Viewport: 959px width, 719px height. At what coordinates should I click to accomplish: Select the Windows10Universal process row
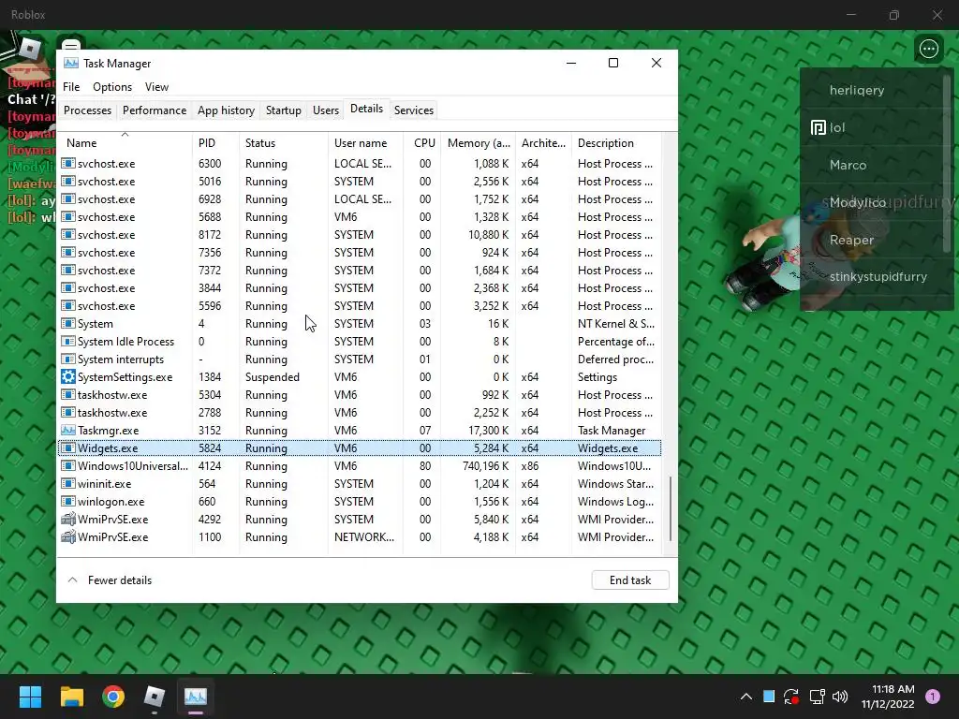click(x=360, y=466)
